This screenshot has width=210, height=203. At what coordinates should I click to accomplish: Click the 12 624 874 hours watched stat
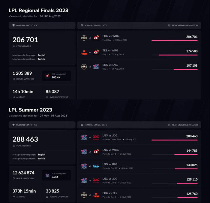(23, 173)
